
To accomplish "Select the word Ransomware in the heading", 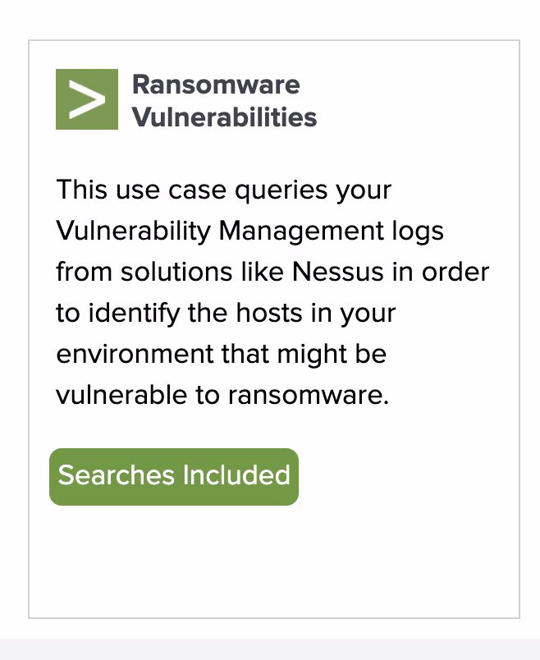I will [216, 85].
